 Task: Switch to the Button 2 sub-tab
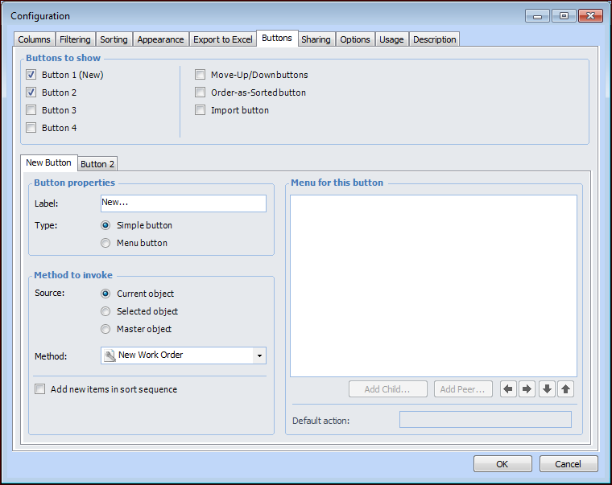tap(97, 164)
